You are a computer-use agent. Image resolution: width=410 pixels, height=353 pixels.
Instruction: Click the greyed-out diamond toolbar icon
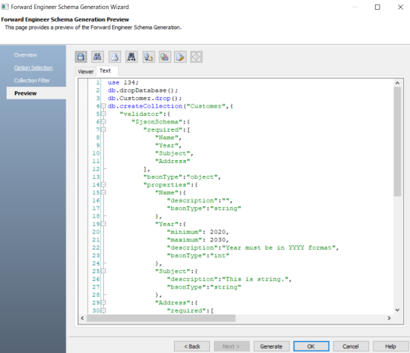pos(196,57)
